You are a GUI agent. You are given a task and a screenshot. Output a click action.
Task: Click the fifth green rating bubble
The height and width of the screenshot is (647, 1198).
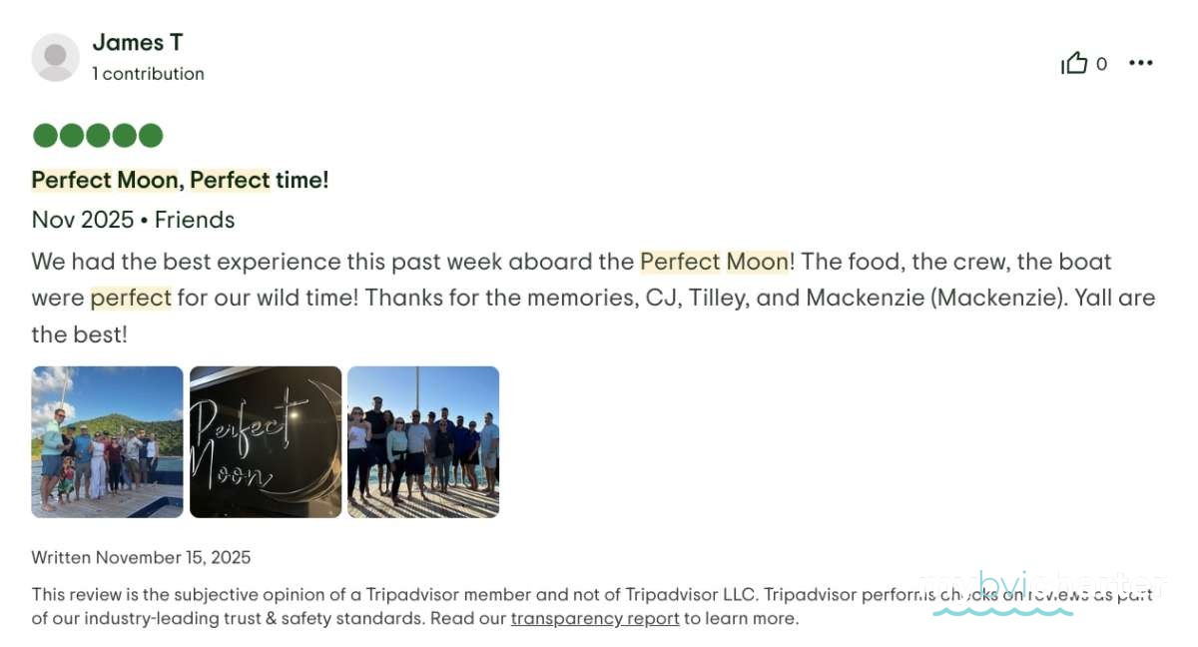pos(150,136)
